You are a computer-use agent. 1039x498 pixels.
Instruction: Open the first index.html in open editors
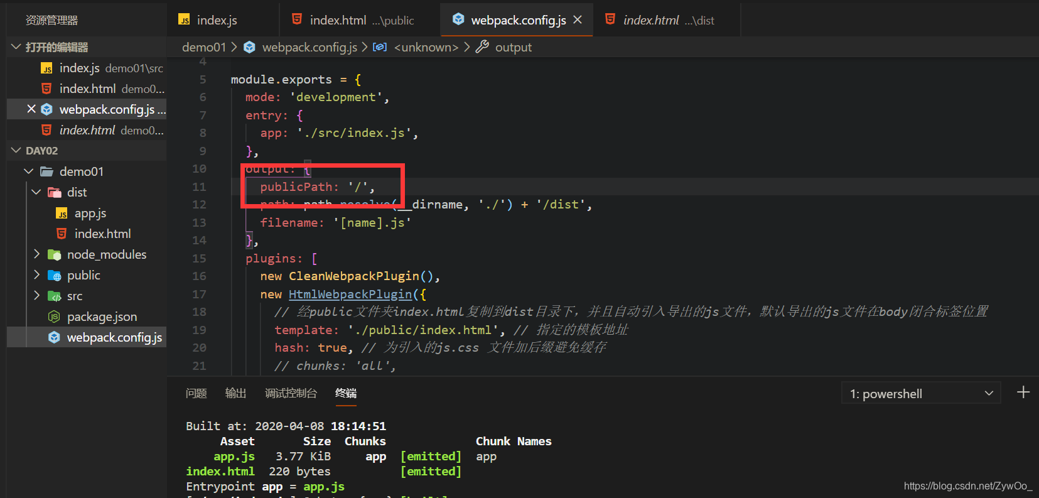87,89
